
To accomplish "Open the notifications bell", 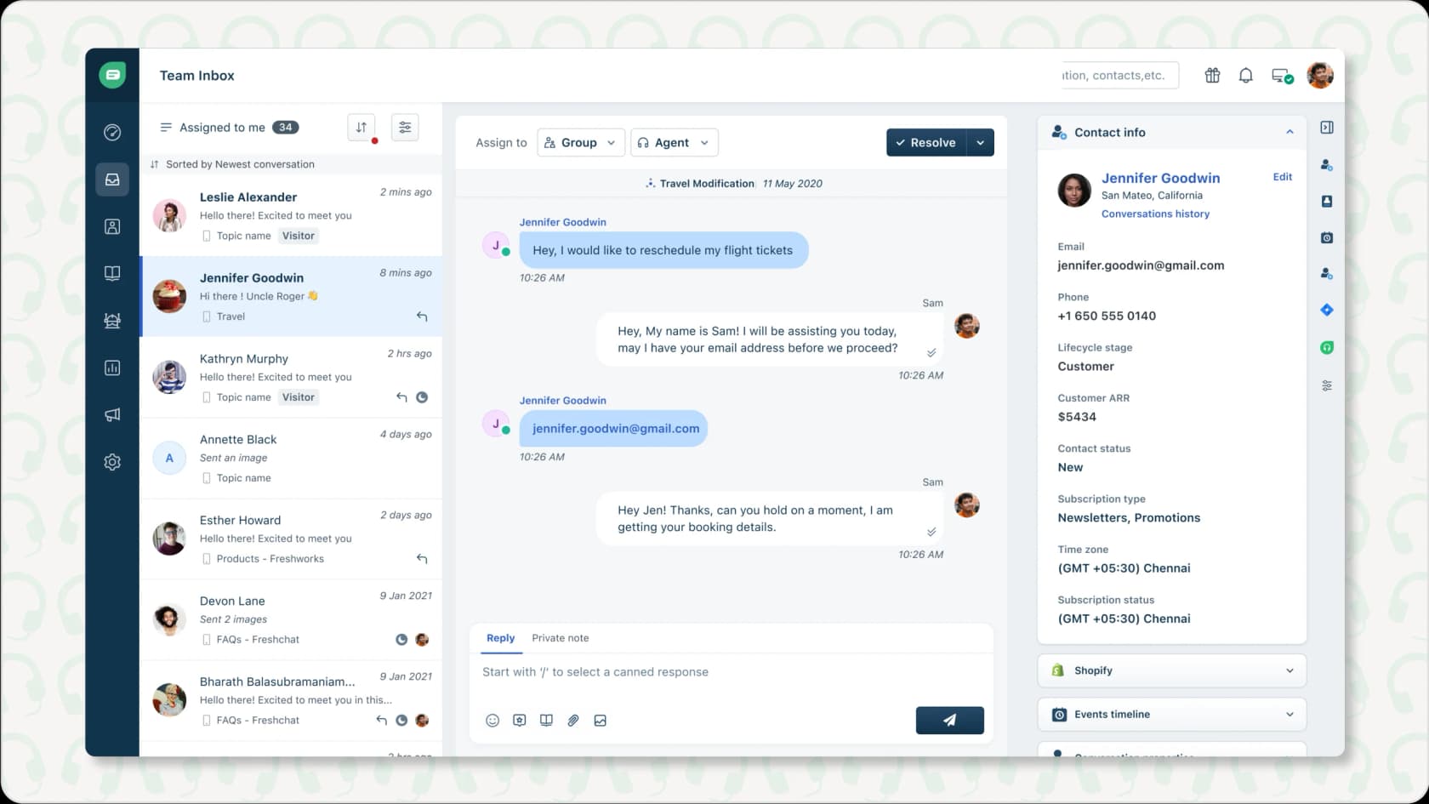I will point(1246,76).
